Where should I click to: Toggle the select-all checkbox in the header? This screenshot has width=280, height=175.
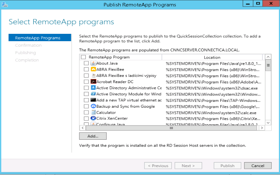click(x=83, y=57)
